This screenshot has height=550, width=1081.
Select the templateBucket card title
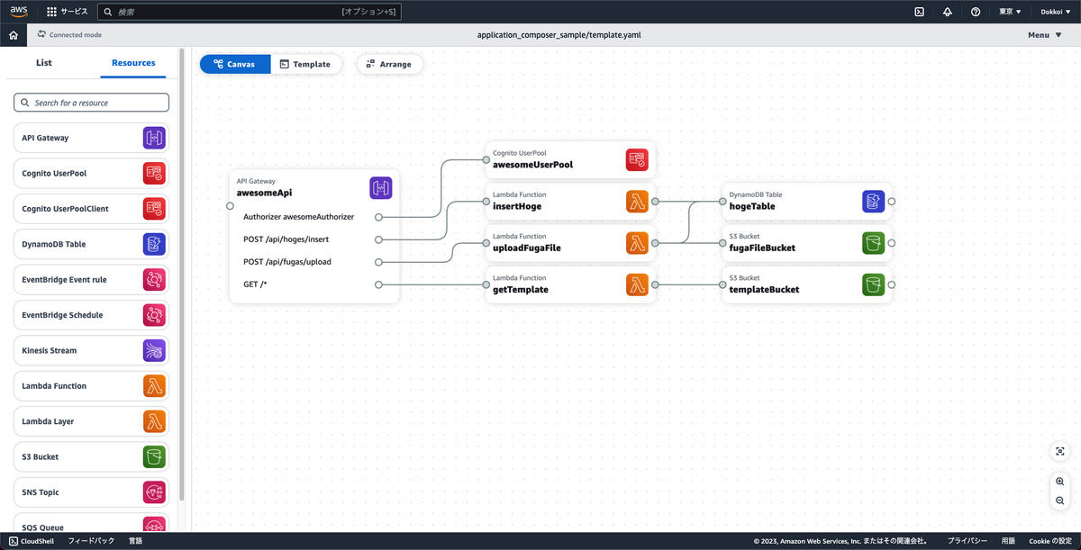coord(764,289)
